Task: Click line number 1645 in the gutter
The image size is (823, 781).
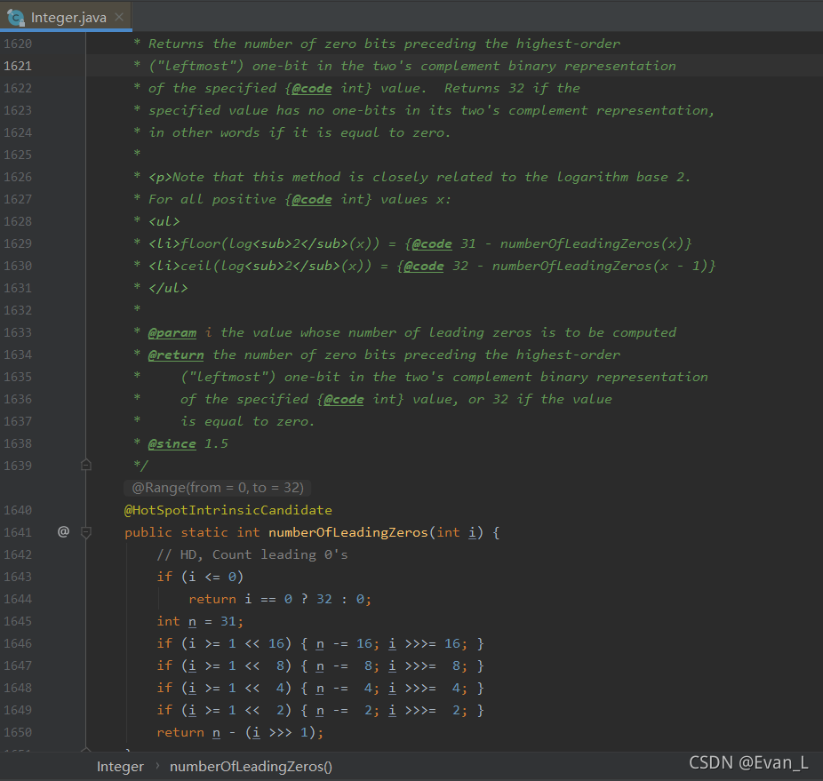Action: tap(17, 621)
